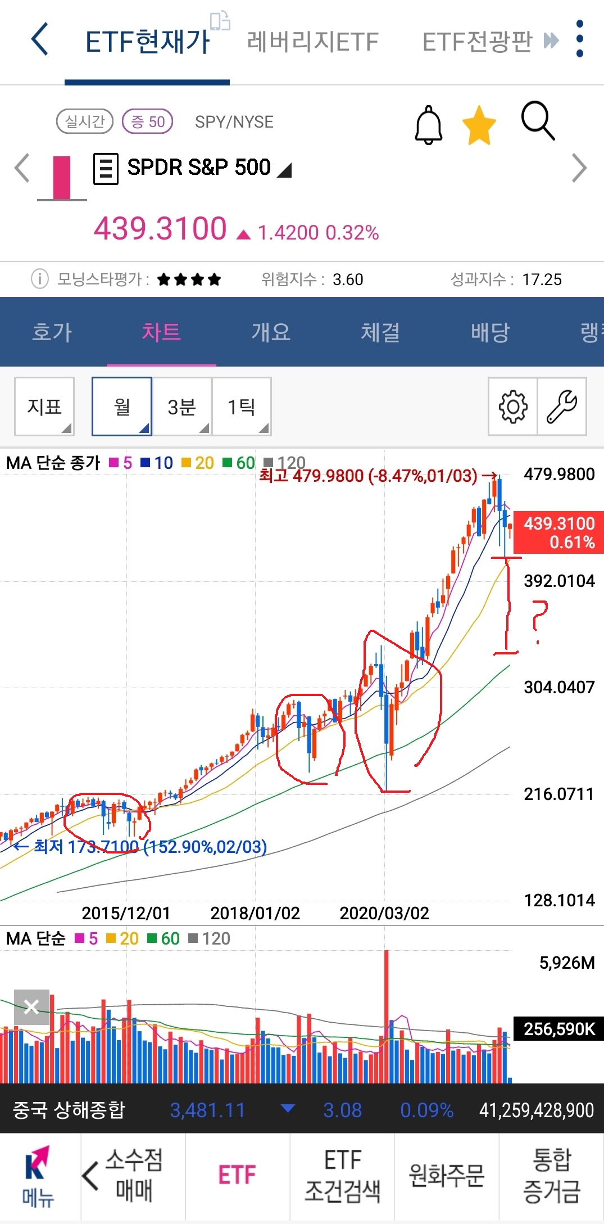The image size is (604, 1224).
Task: Tap current price 439.3100
Action: pyautogui.click(x=160, y=229)
